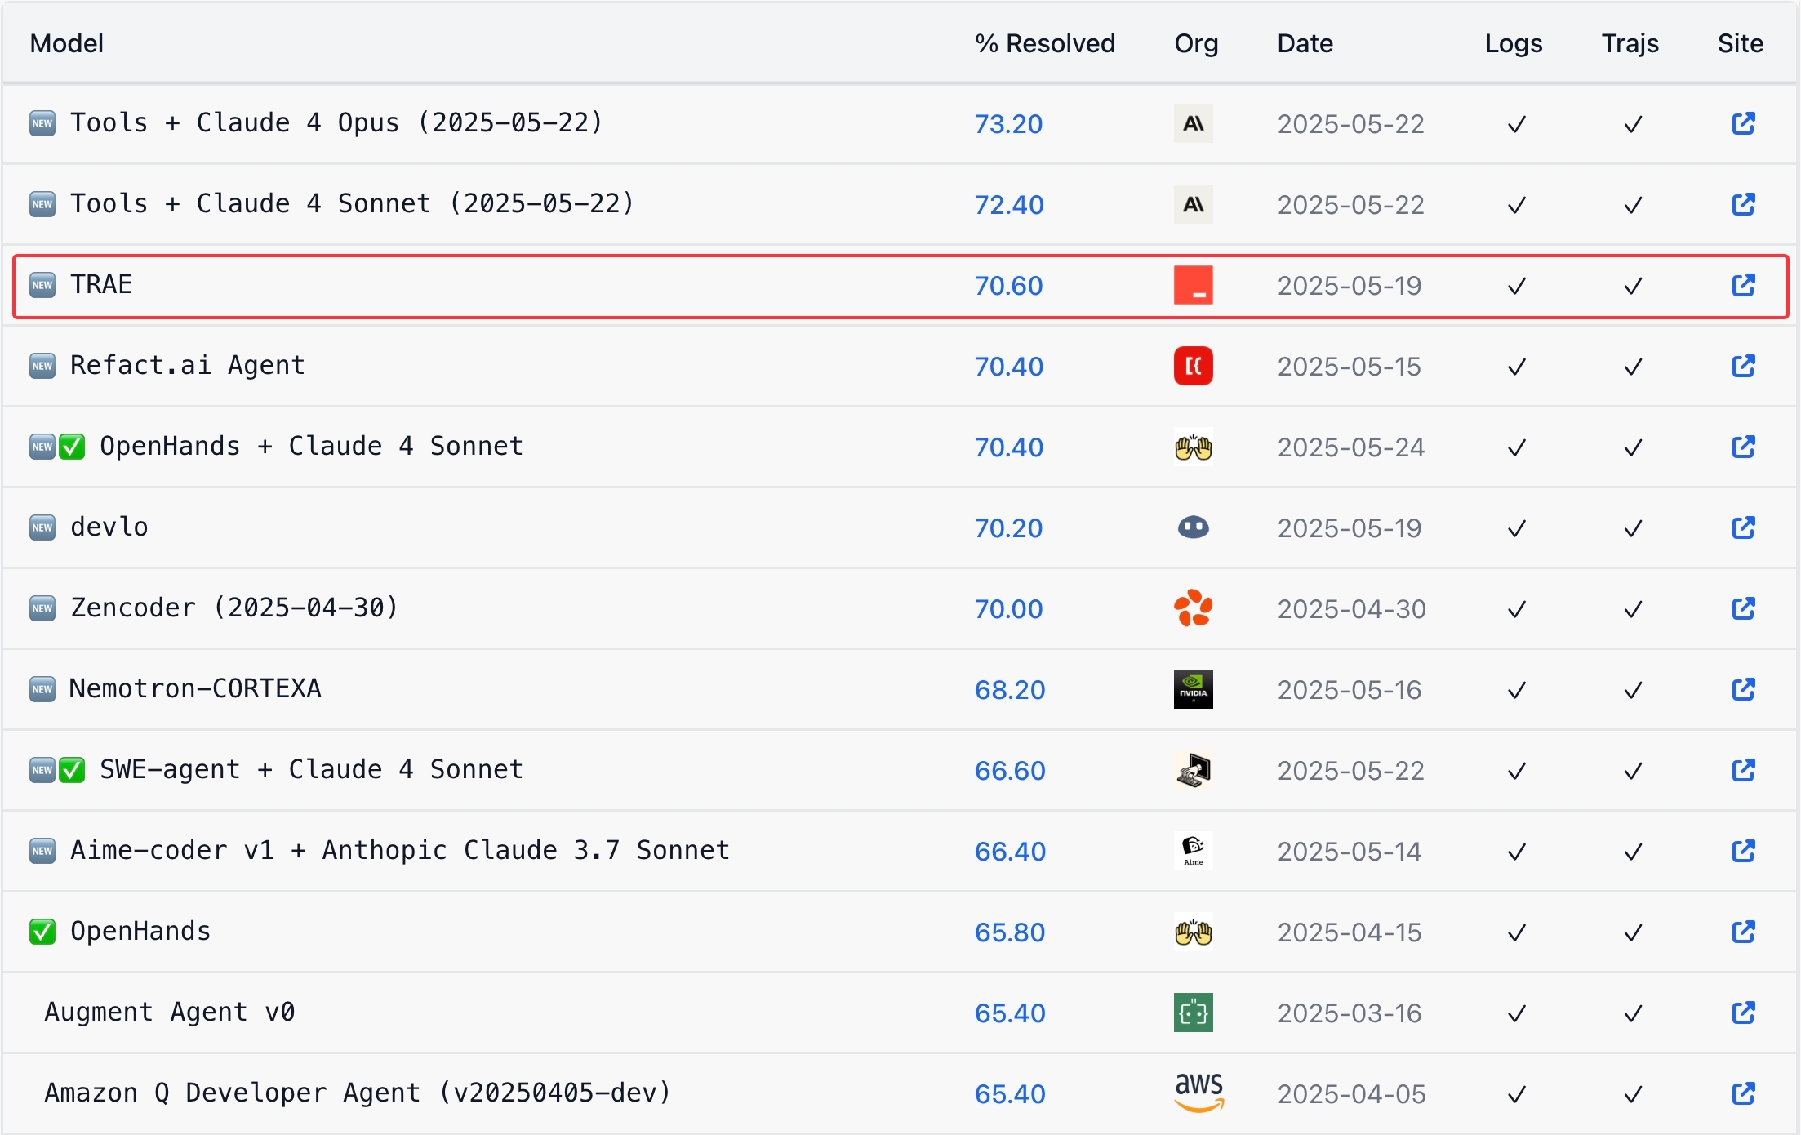Click Logs checkmark in TRAE row
This screenshot has width=1801, height=1135.
[x=1516, y=286]
